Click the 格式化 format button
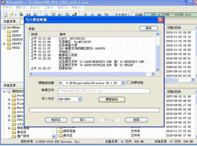 tap(56, 120)
